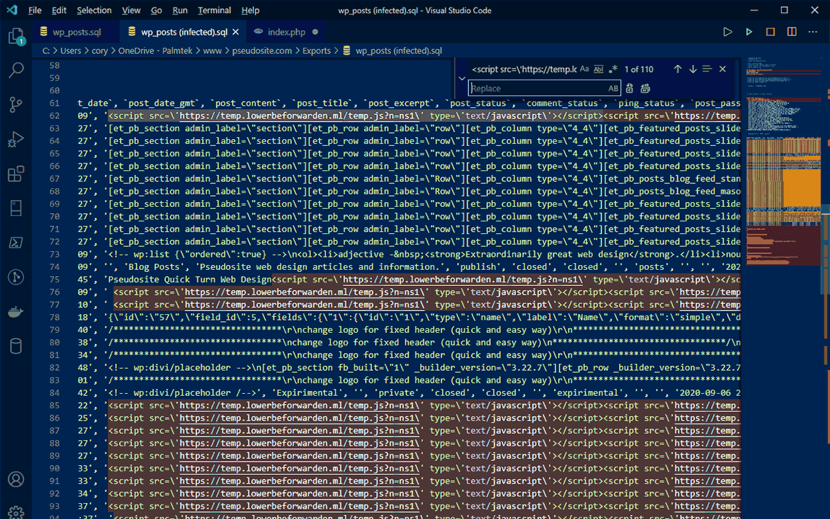Image resolution: width=830 pixels, height=519 pixels.
Task: Replace all matches
Action: point(645,88)
